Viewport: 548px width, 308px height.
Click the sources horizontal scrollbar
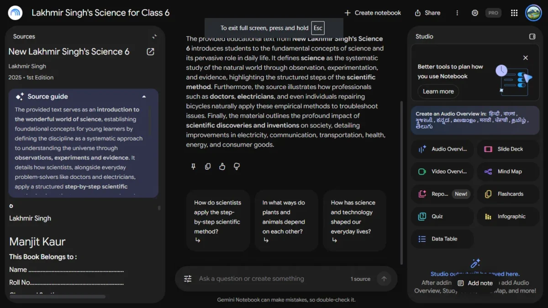(58, 297)
